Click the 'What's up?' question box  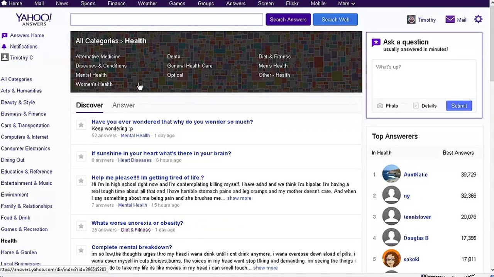pyautogui.click(x=424, y=79)
